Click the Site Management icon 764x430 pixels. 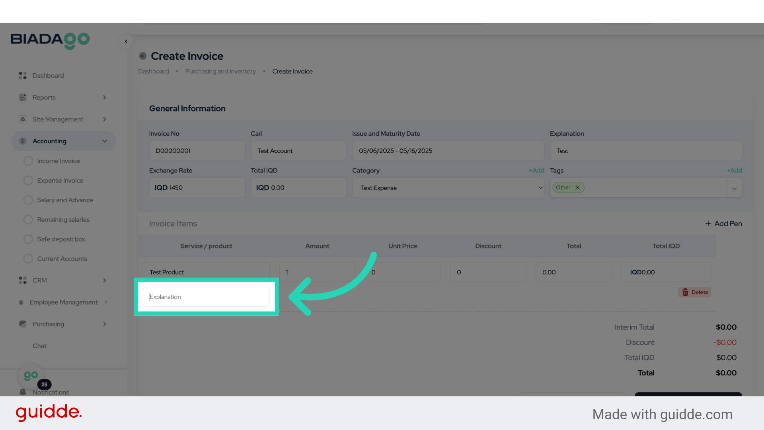23,119
